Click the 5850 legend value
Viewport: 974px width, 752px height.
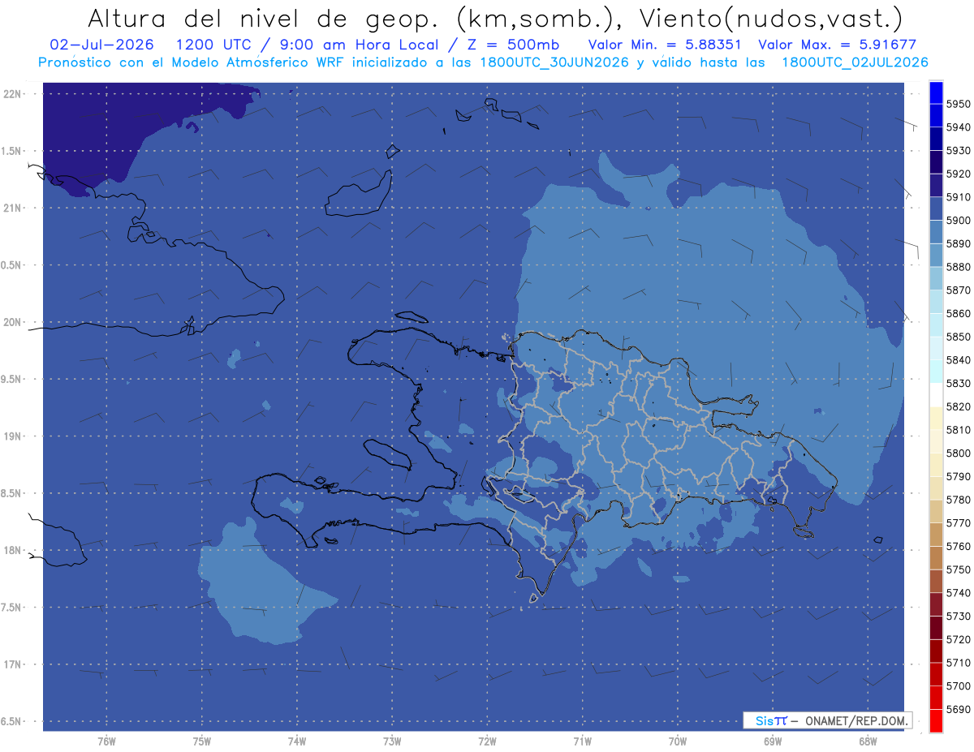coord(958,337)
